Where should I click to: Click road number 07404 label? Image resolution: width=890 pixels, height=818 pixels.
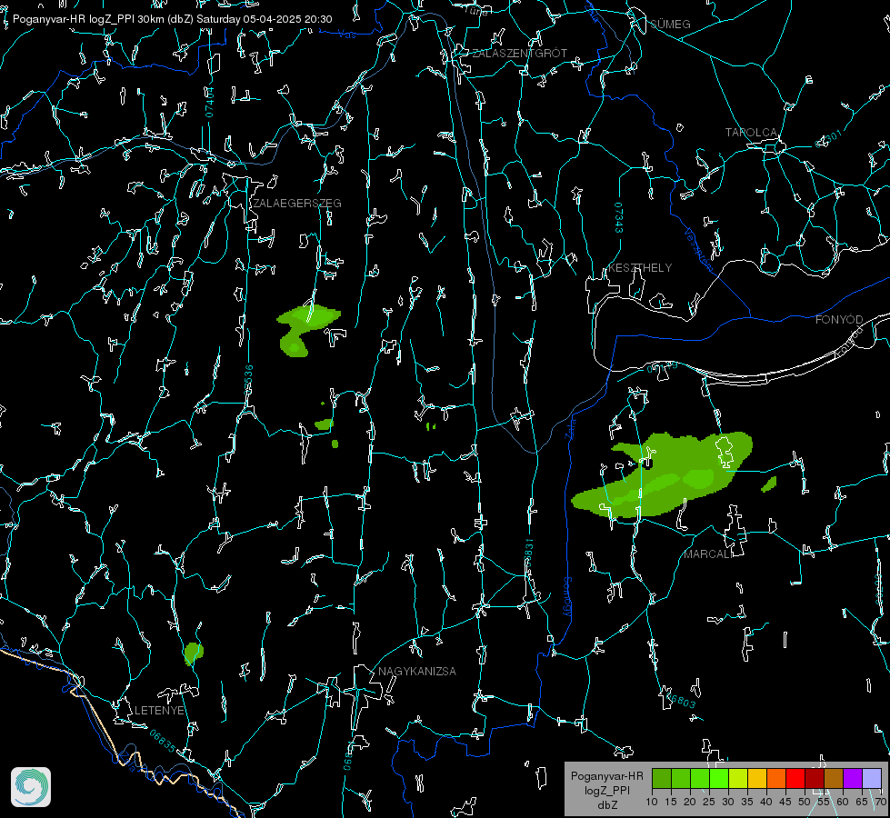(209, 103)
